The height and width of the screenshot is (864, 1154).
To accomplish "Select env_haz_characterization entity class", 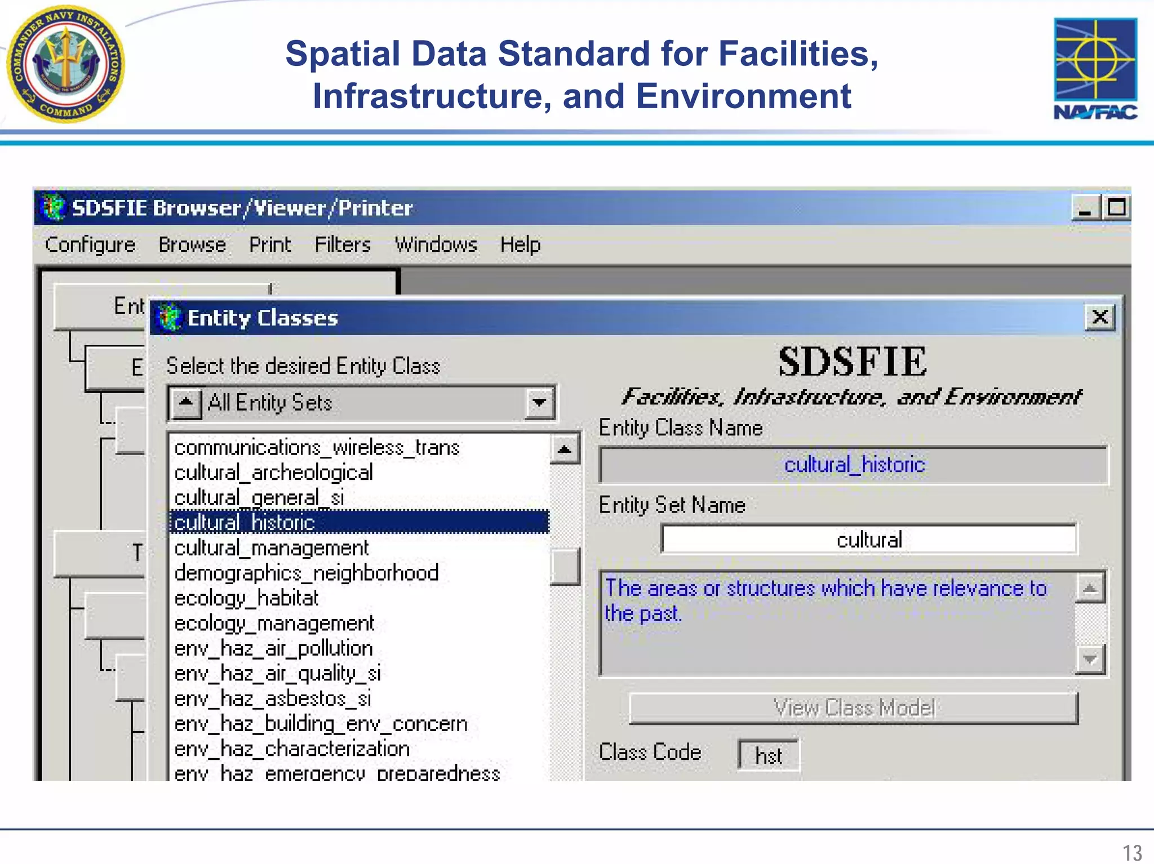I will coord(359,749).
